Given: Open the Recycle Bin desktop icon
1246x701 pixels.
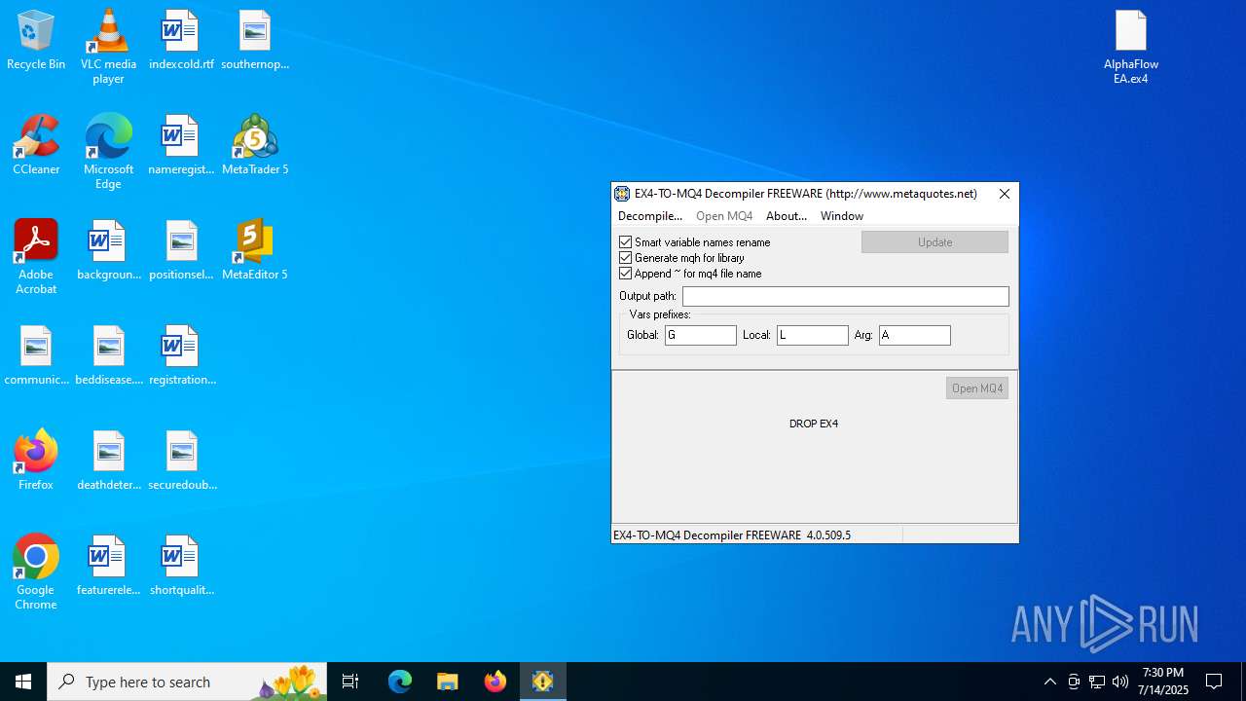Looking at the screenshot, I should tap(36, 41).
